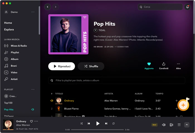This screenshot has height=133, width=195.
Task: Open the I Said I Love Yo... album
Action: point(144,109)
